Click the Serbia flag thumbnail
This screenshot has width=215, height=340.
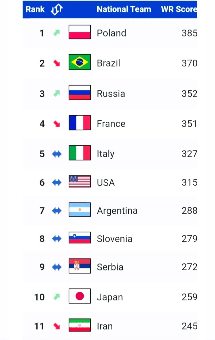click(80, 266)
